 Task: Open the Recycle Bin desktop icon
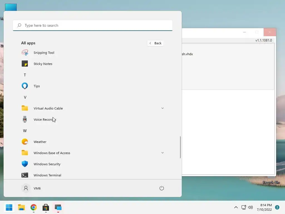point(271,182)
